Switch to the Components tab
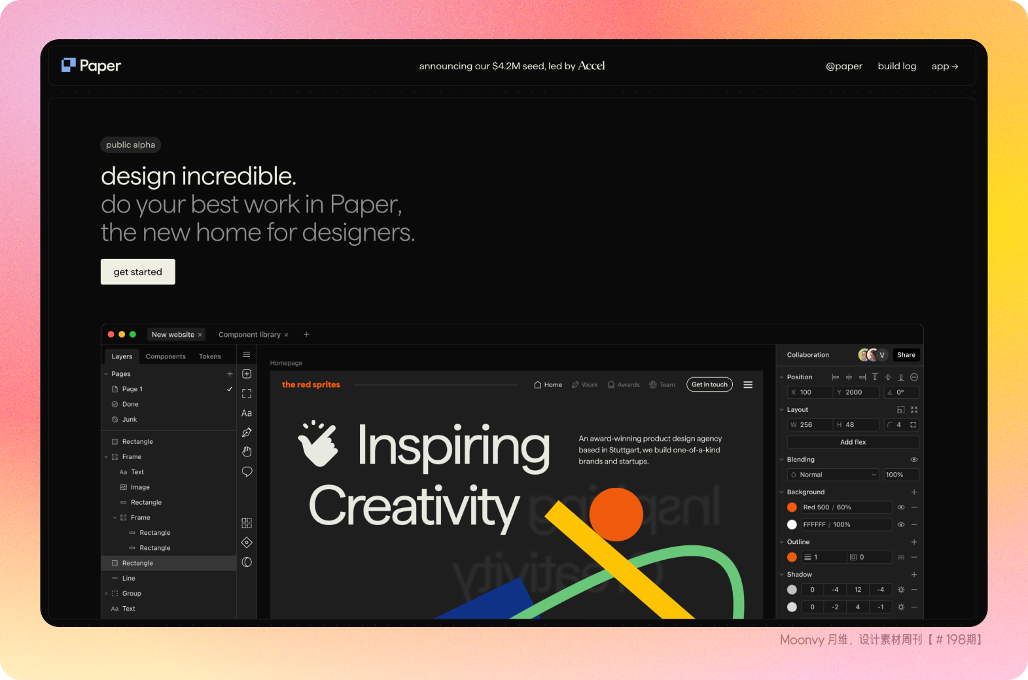 click(x=166, y=356)
